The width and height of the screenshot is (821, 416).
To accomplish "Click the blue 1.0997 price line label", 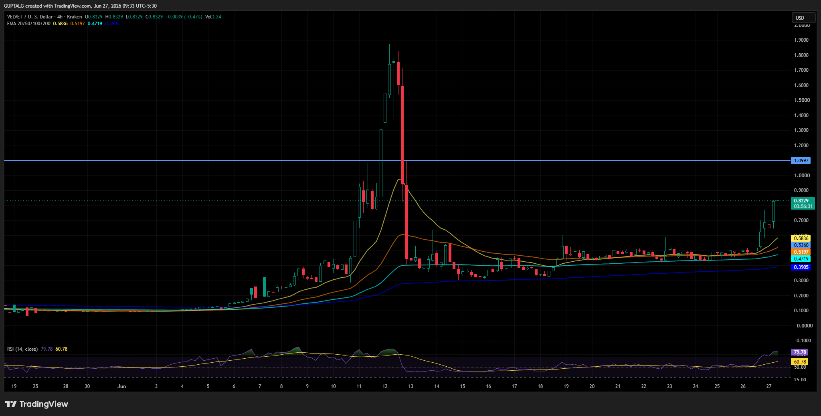I will coord(801,161).
